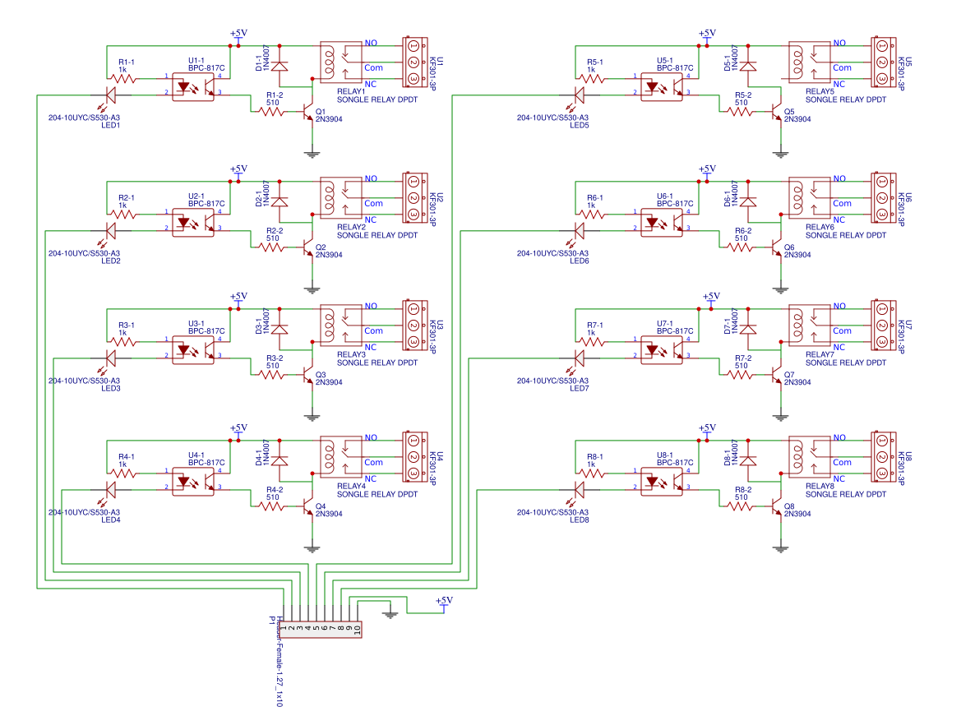The image size is (961, 716).
Task: Select the LED4 diode symbol
Action: tap(111, 490)
